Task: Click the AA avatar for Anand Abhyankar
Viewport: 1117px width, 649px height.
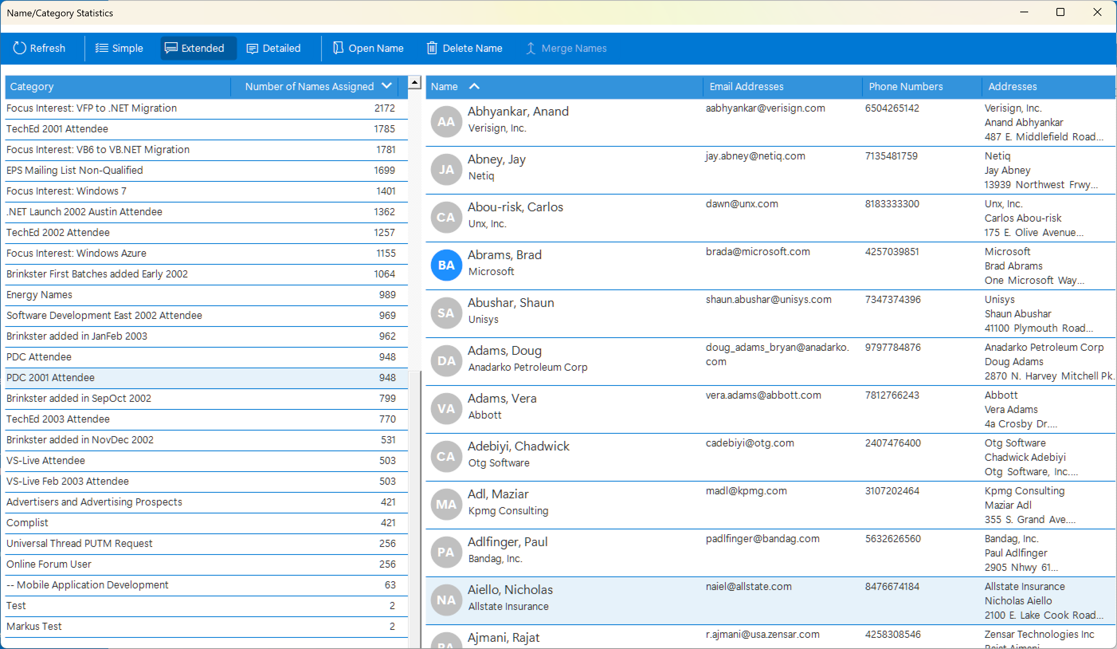Action: [x=446, y=122]
